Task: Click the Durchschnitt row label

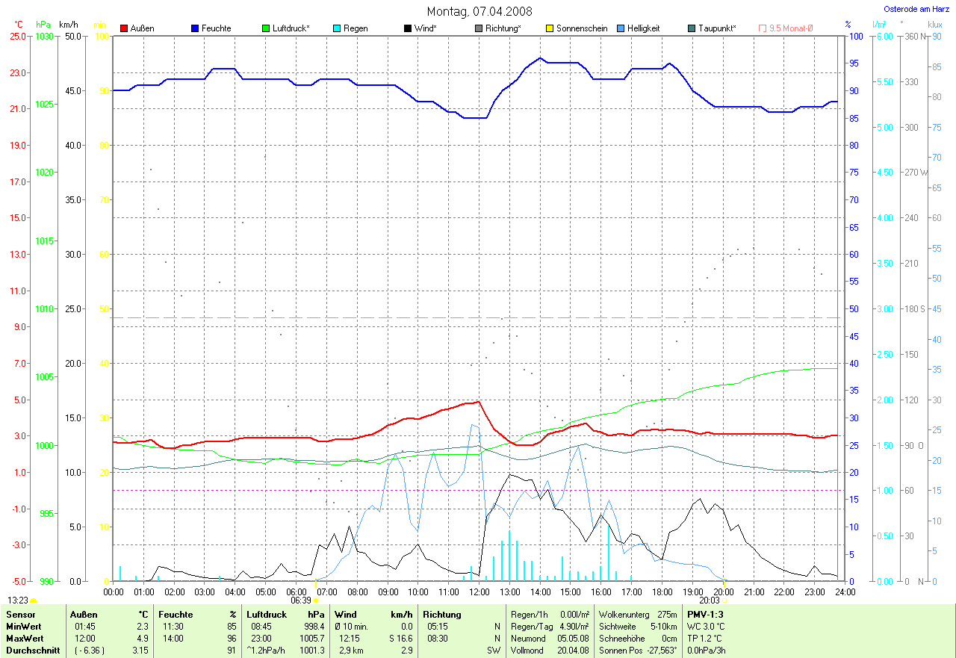Action: 29,651
